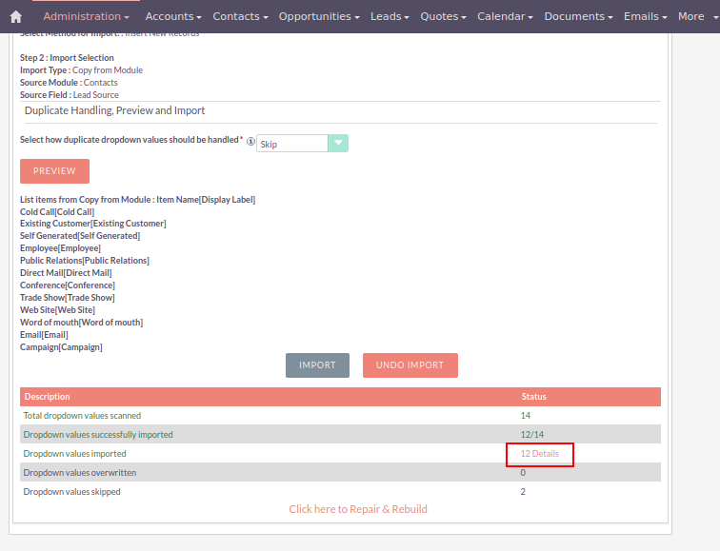Open the Quotes menu

coord(444,16)
